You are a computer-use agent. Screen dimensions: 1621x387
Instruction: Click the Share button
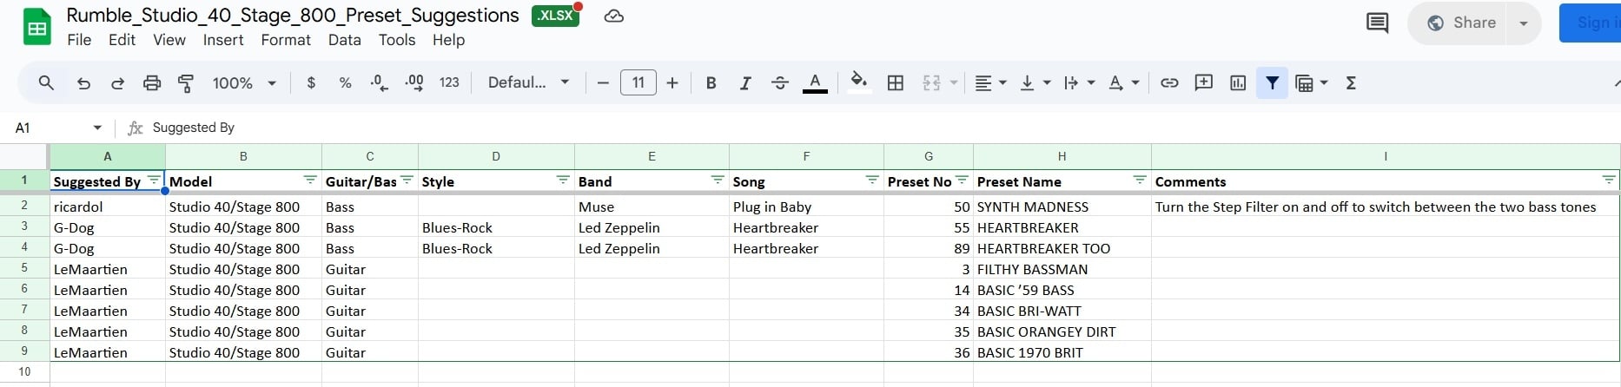point(1463,23)
